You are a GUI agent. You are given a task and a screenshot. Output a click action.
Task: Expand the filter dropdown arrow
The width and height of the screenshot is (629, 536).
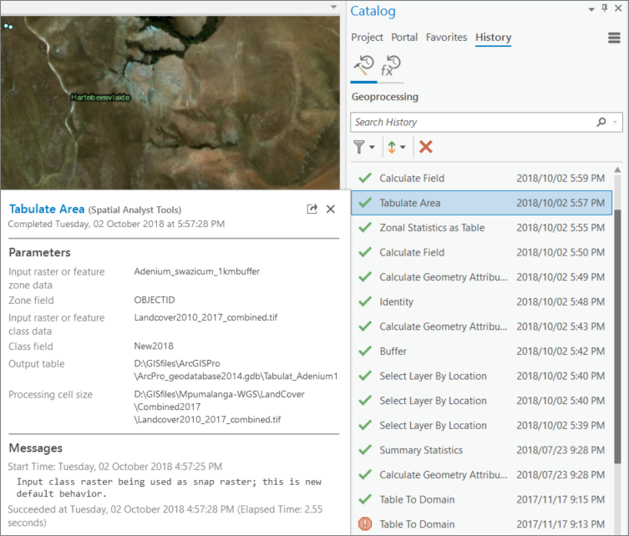pos(372,147)
